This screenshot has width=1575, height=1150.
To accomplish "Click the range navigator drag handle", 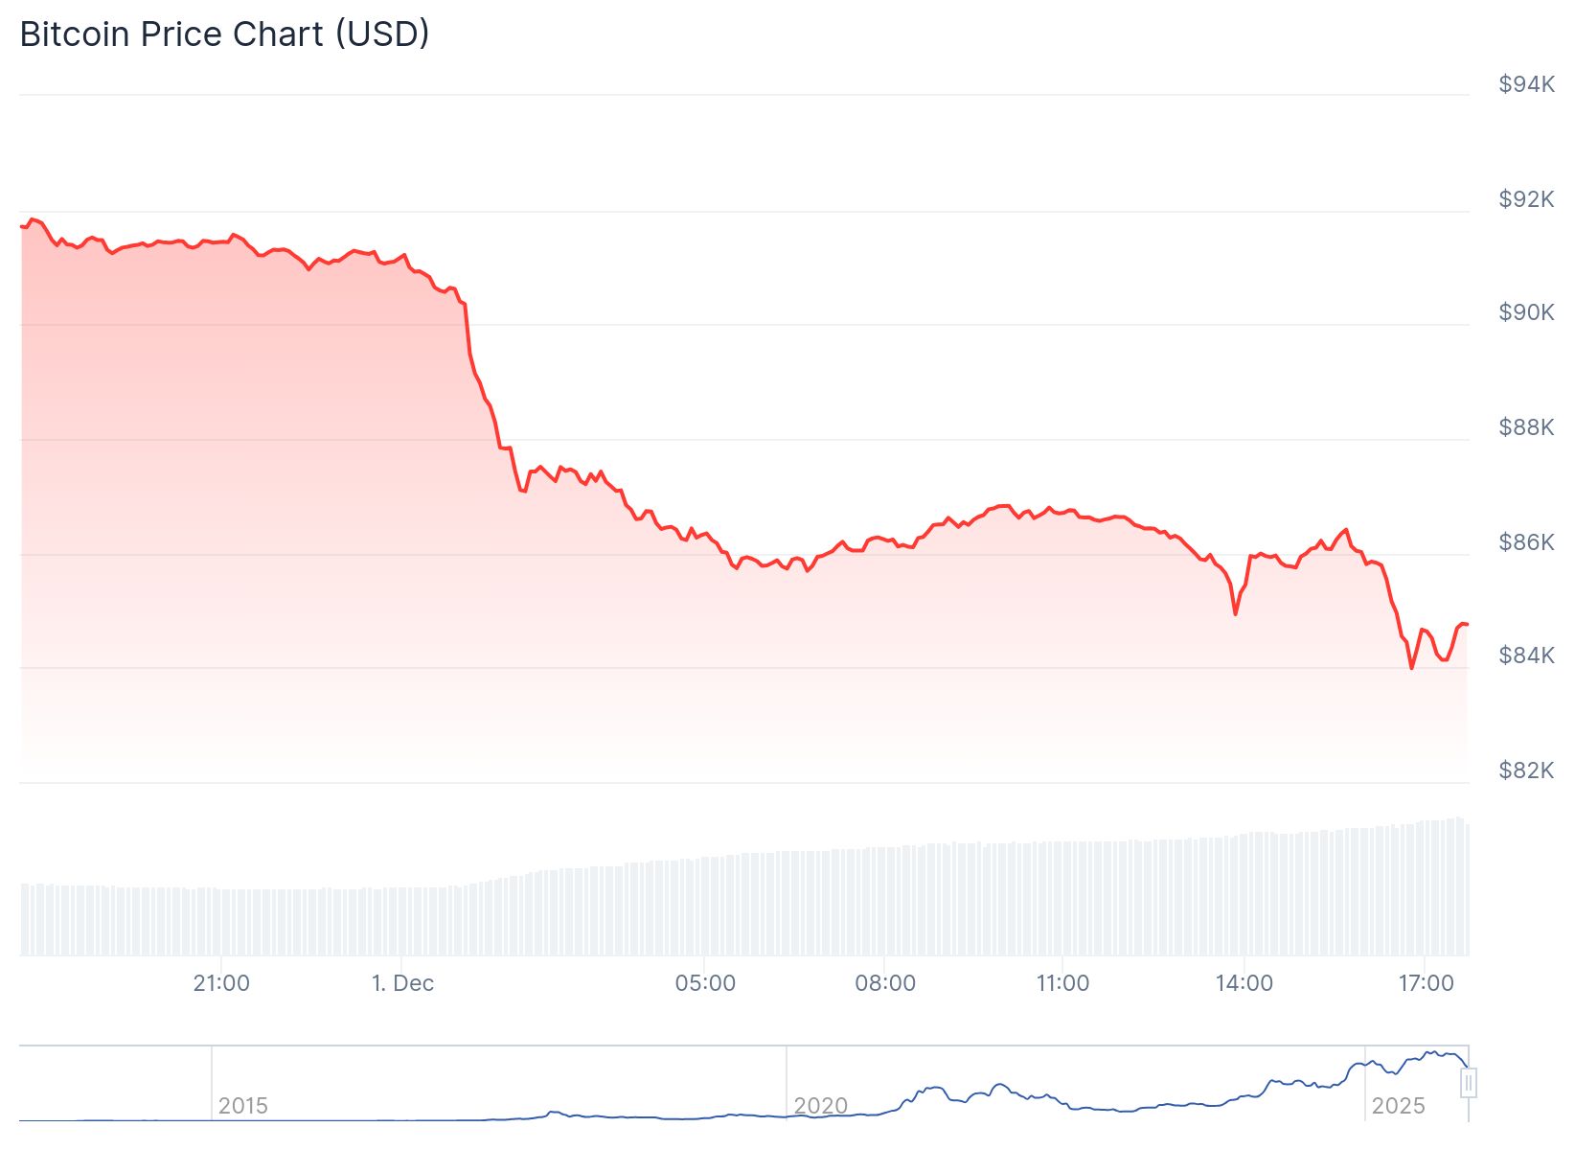I will coord(1468,1083).
